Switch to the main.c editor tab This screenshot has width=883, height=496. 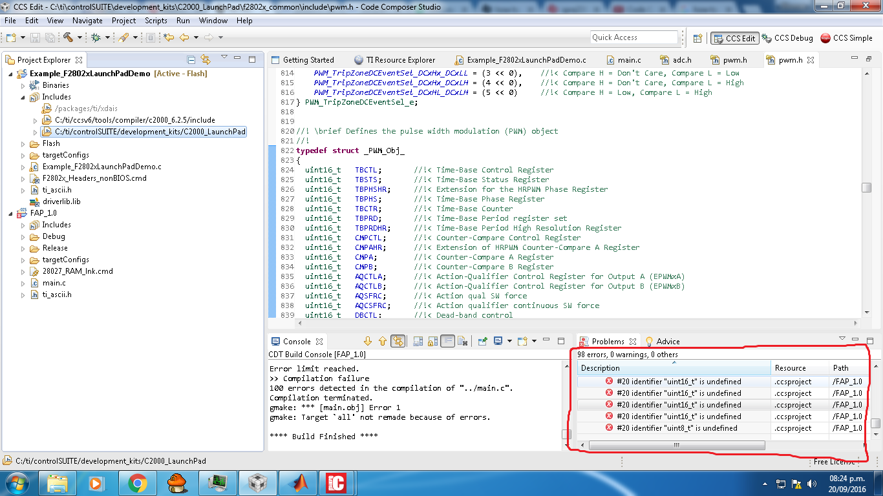[628, 60]
